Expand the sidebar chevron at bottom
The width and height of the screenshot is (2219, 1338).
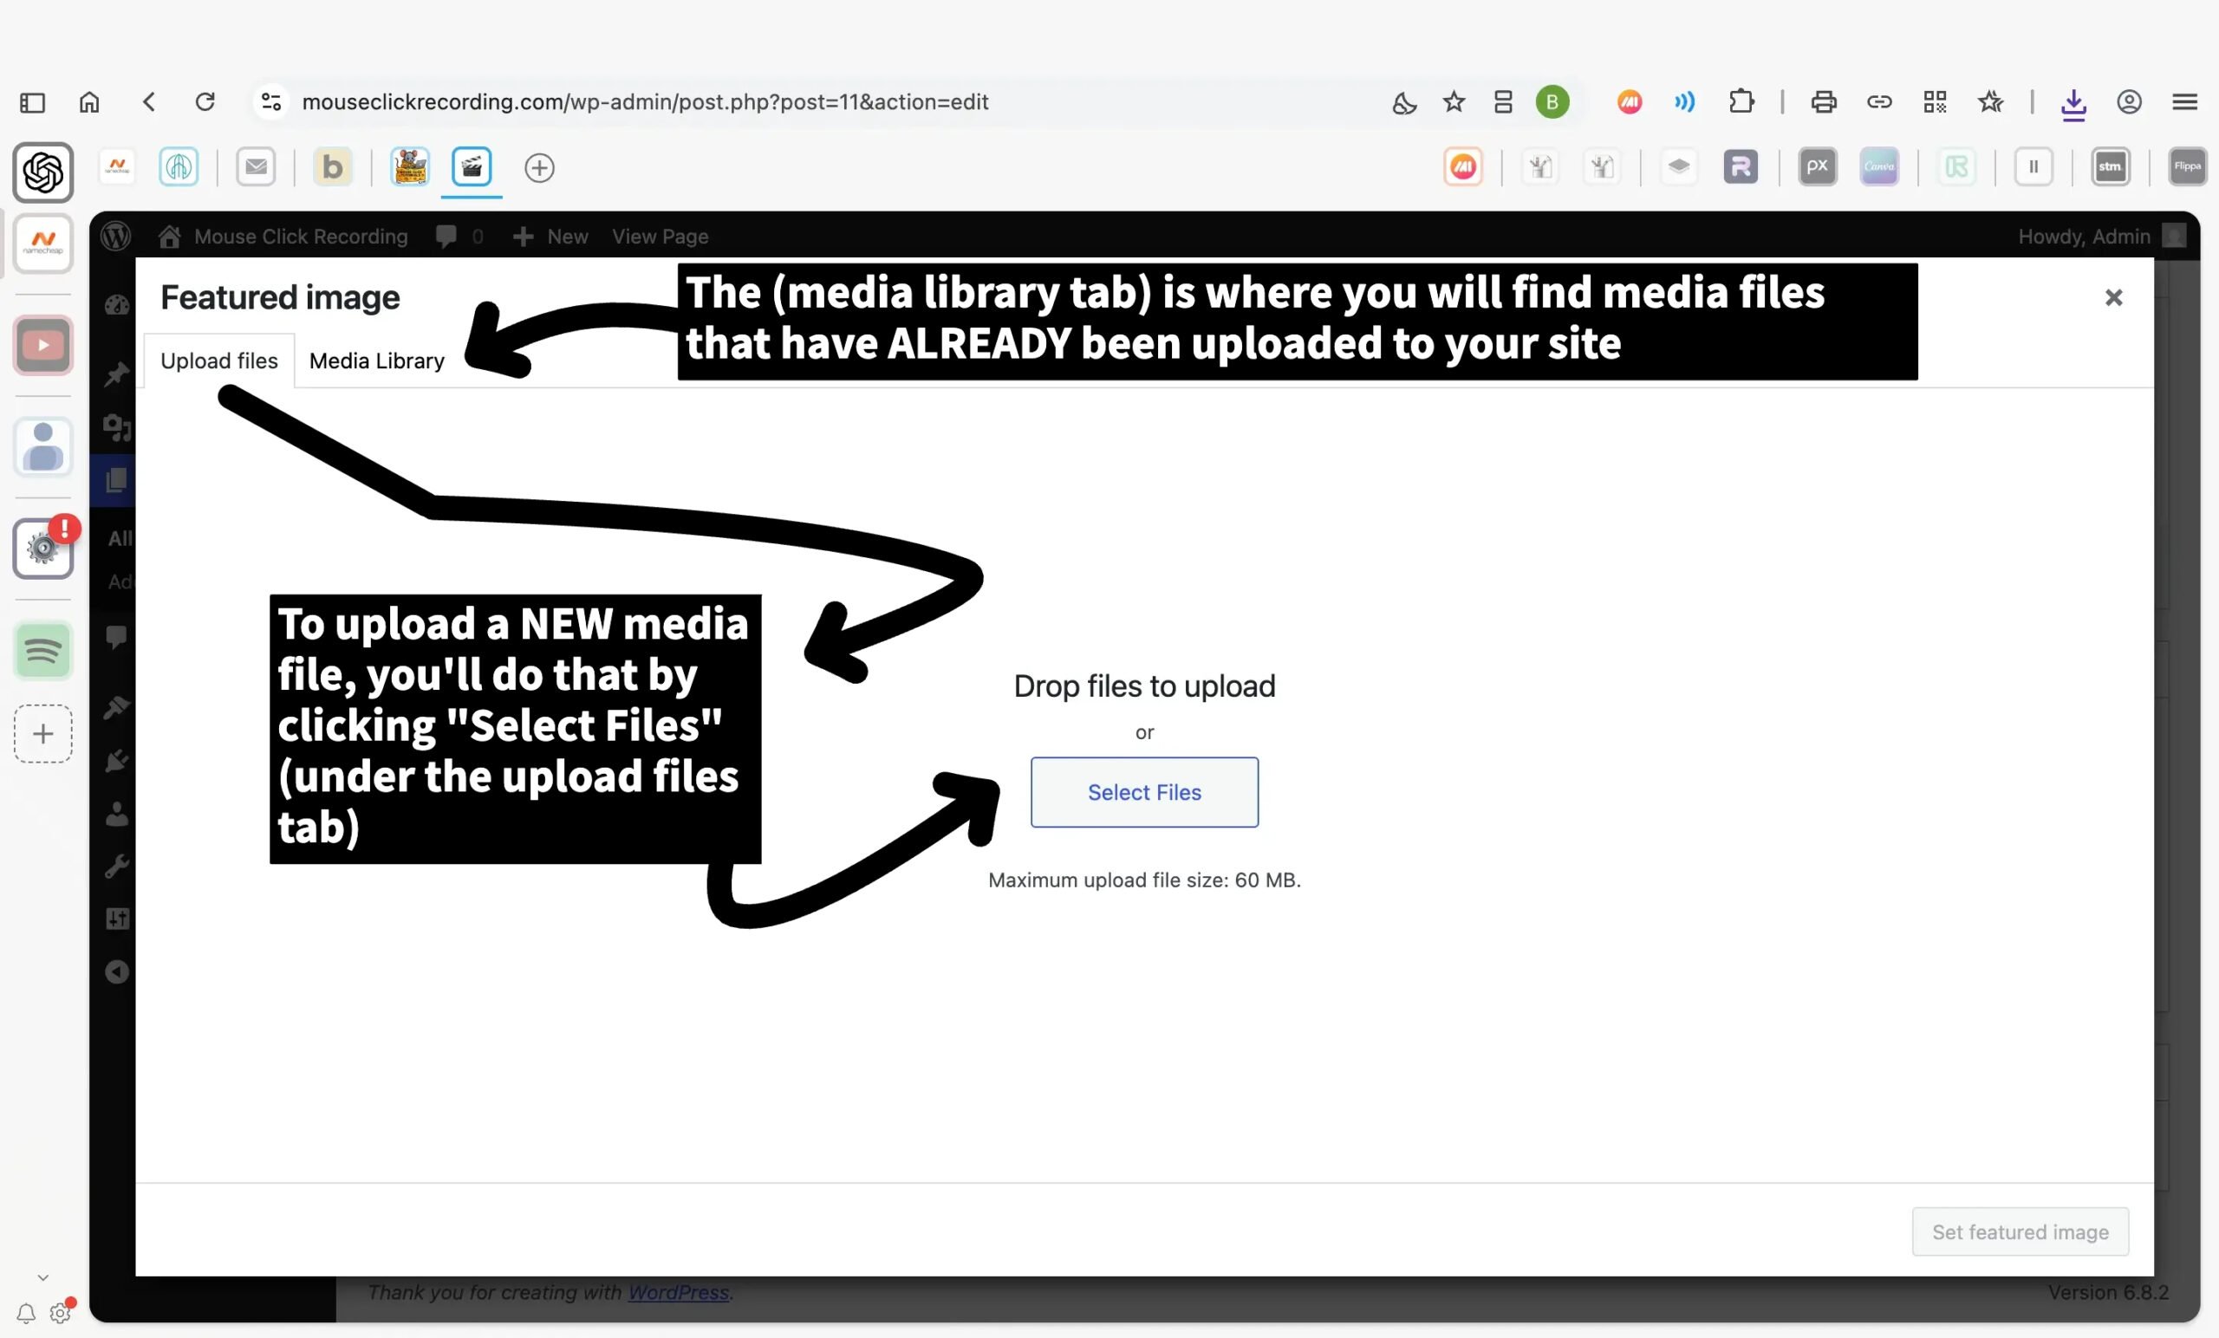click(42, 1276)
